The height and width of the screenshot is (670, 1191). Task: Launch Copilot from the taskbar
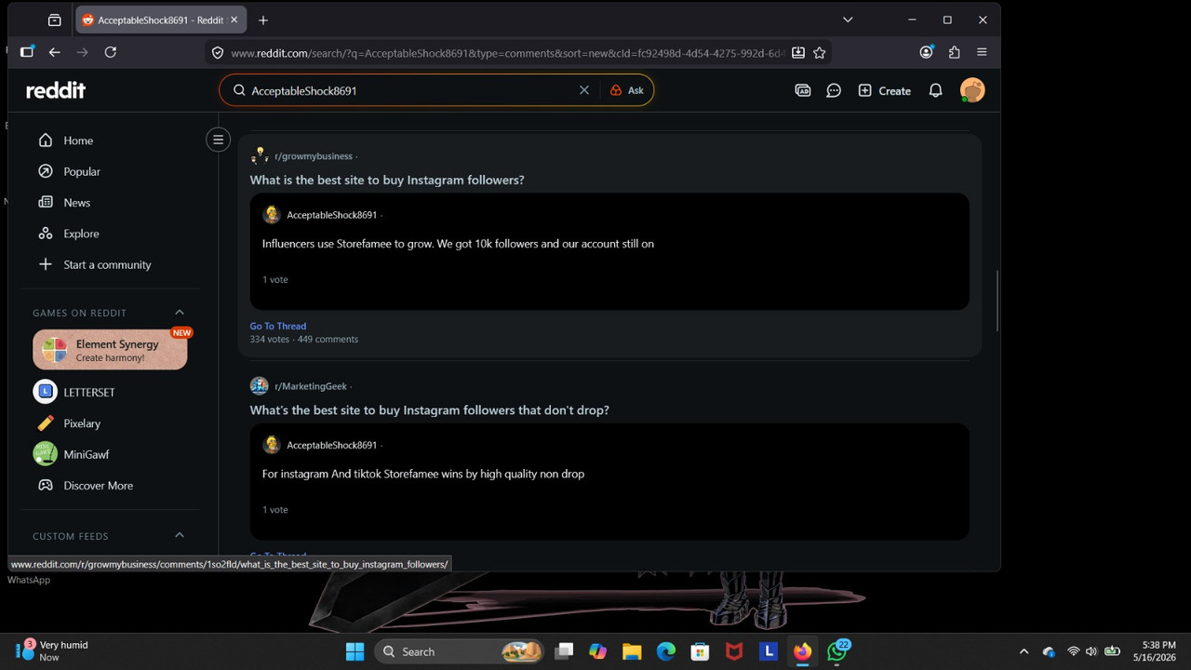click(597, 651)
